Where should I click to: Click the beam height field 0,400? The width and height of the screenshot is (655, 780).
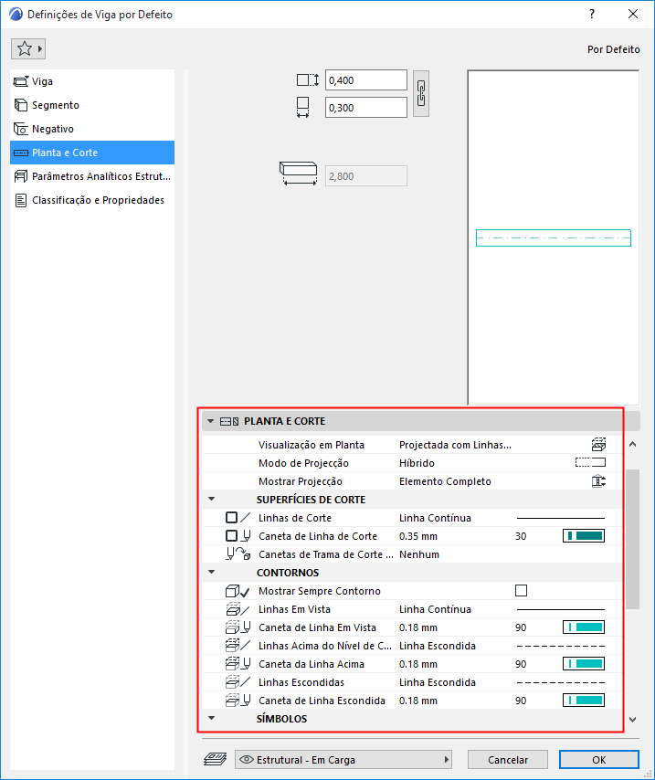[x=365, y=80]
